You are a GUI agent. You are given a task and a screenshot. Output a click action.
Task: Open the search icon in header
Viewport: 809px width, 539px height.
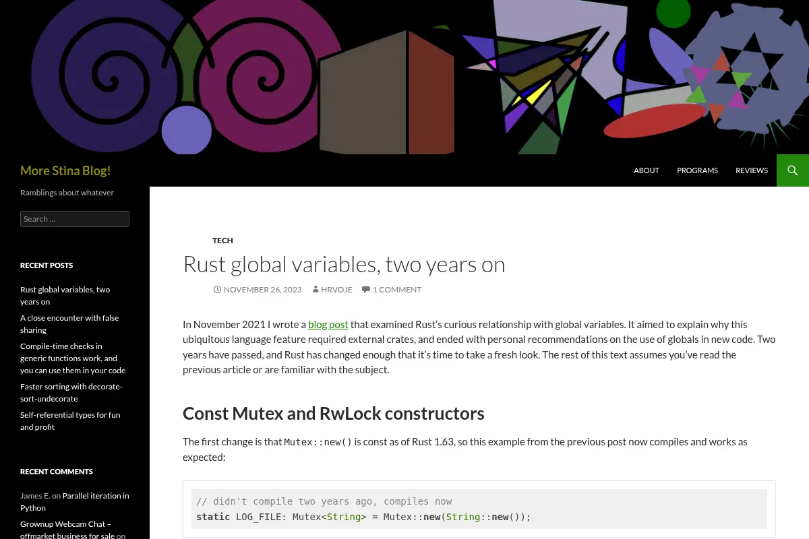point(793,170)
